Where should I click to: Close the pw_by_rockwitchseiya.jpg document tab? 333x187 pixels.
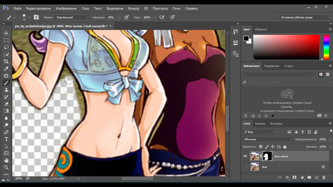tap(110, 26)
